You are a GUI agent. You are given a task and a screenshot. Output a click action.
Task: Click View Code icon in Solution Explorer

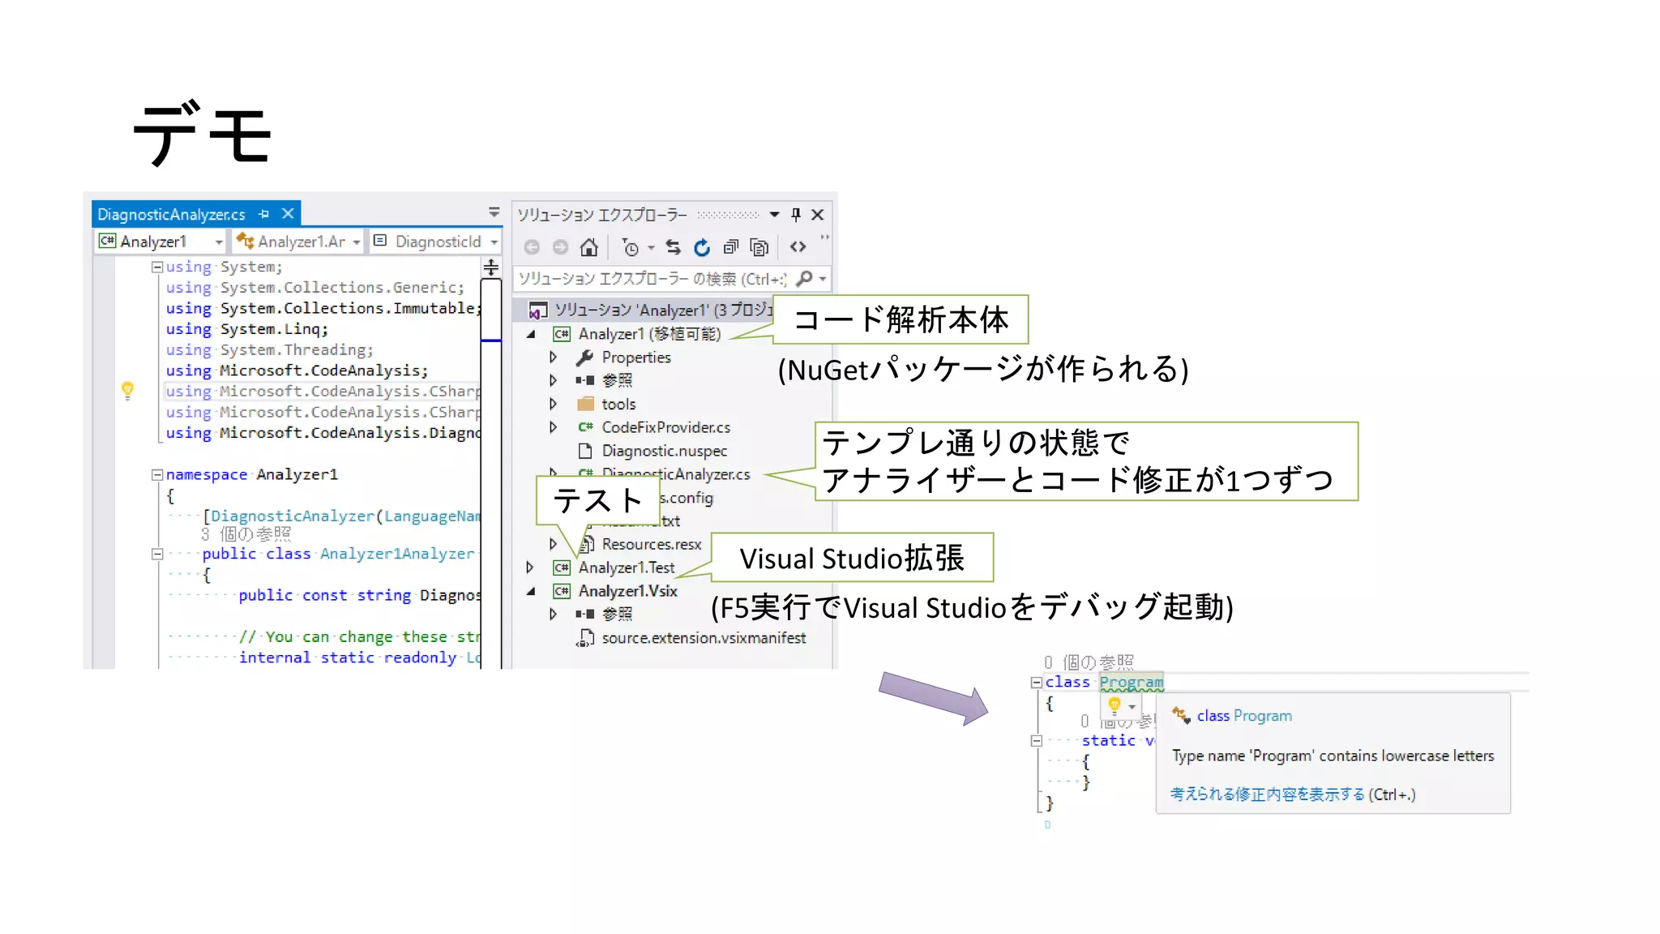point(798,247)
